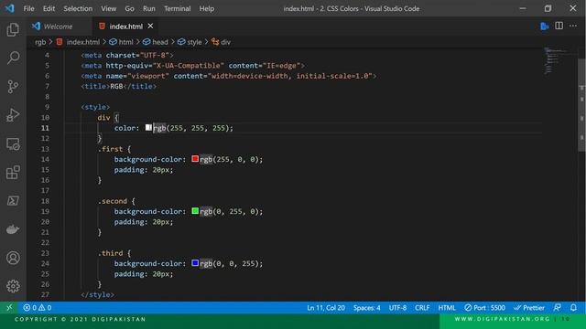
Task: Open notifications bell in status bar
Action: coord(573,308)
